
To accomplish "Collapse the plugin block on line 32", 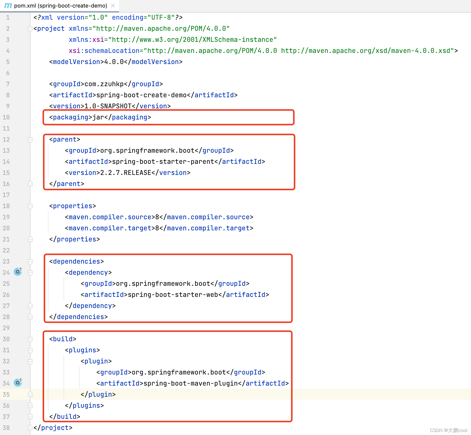I will [x=30, y=361].
